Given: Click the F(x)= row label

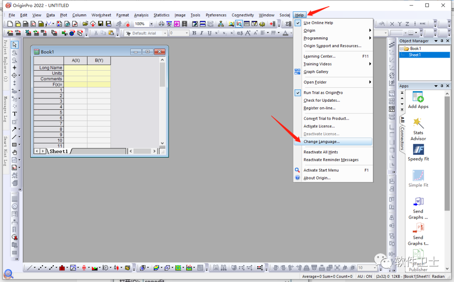Looking at the screenshot, I should [49, 84].
